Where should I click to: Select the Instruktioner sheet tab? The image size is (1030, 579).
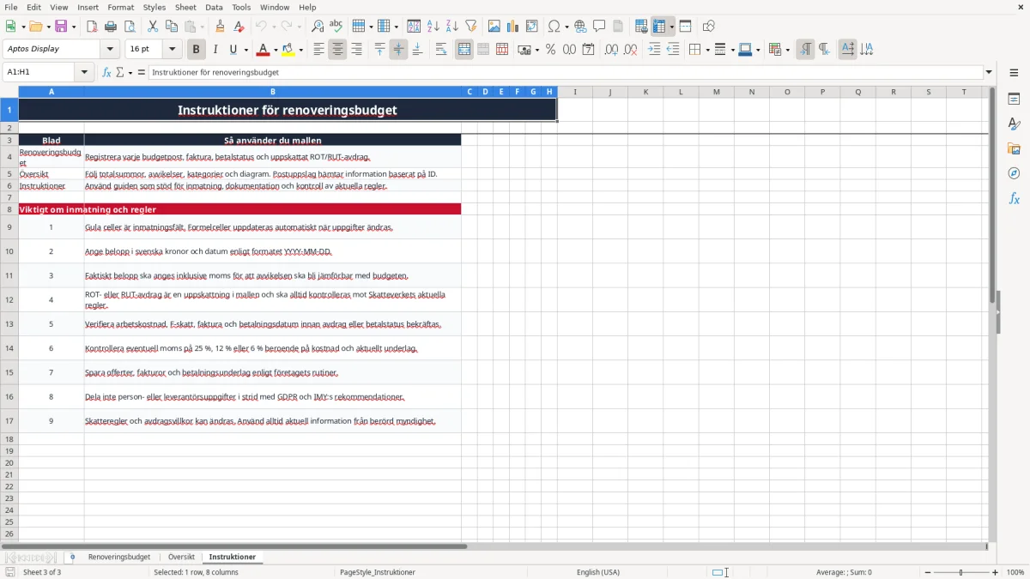233,558
